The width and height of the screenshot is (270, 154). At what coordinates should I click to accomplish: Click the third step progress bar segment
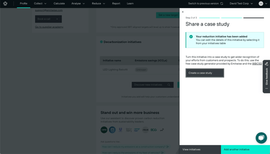pyautogui.click(x=253, y=18)
